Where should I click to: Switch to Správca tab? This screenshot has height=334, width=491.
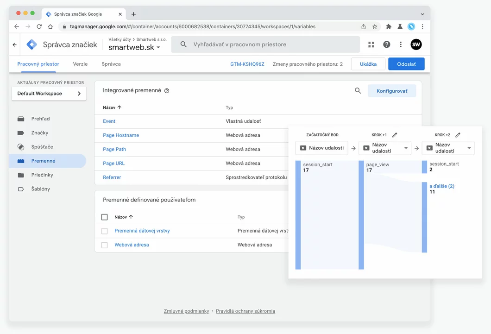111,64
